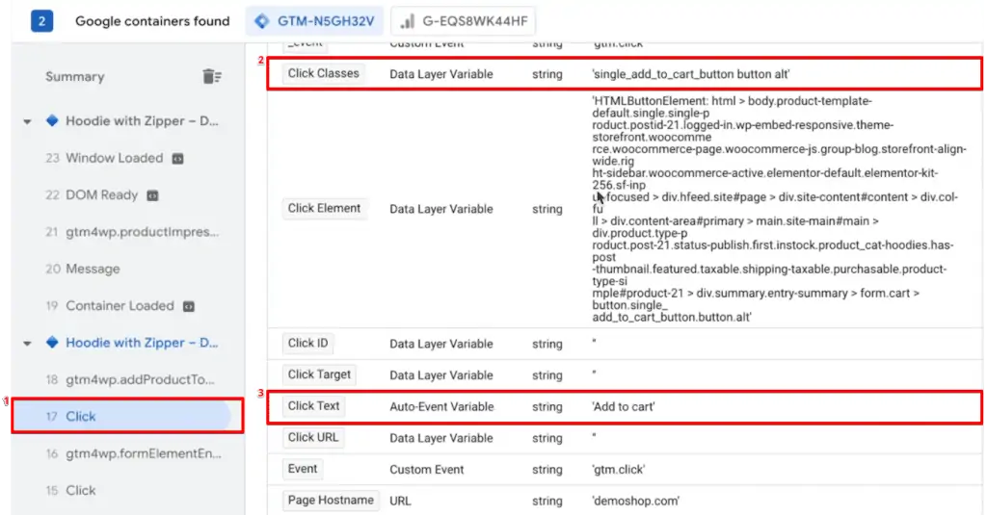The width and height of the screenshot is (987, 515).
Task: Click 'string' in the Click Text row
Action: pyautogui.click(x=547, y=407)
